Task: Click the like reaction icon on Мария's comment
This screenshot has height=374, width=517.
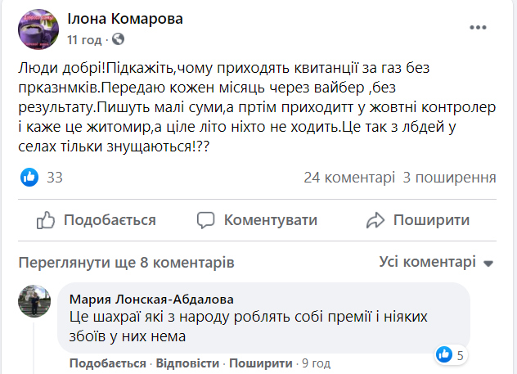Action: coord(444,354)
